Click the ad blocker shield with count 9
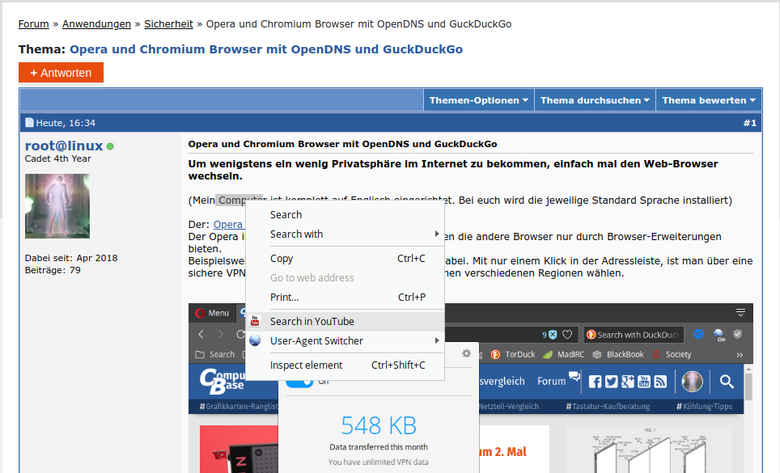The image size is (780, 473). tap(549, 335)
